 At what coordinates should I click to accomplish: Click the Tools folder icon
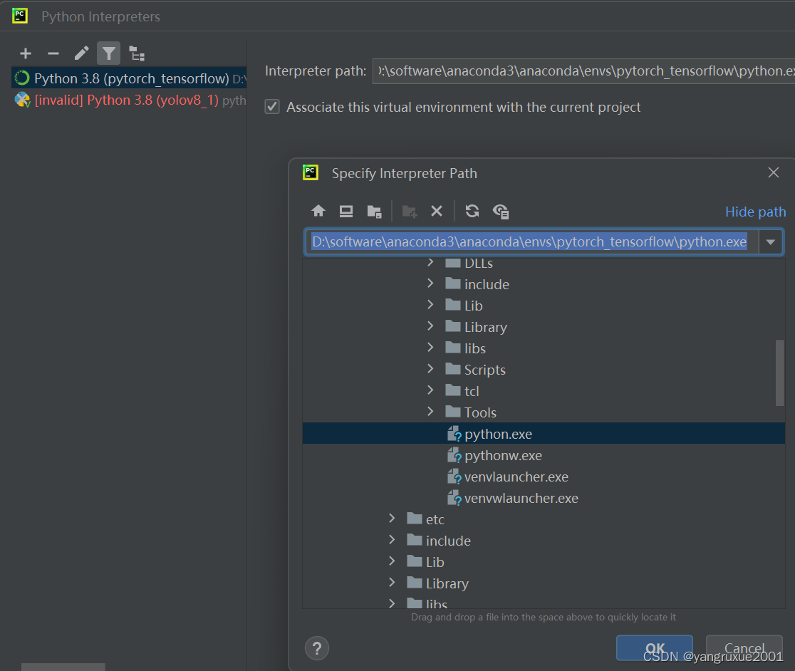[x=453, y=411]
